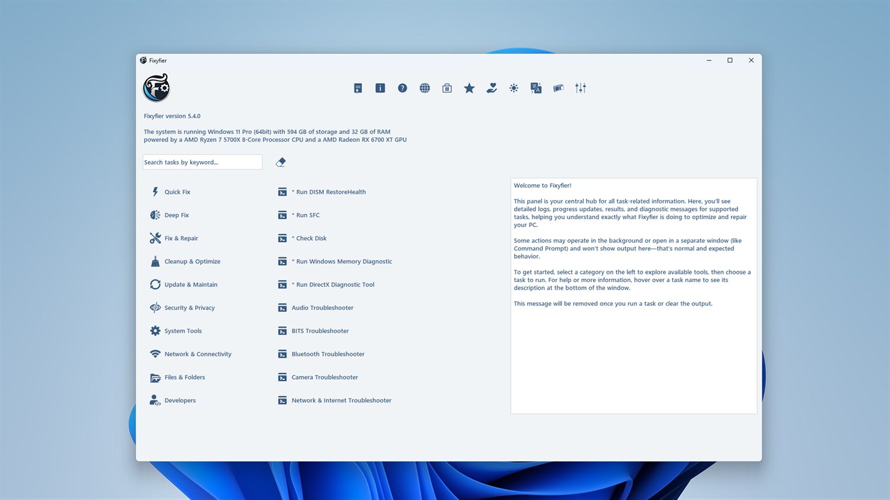Open the Update & Maintain category

184,285
